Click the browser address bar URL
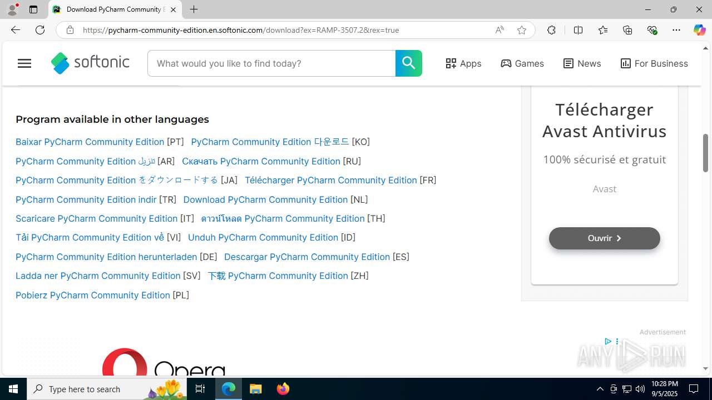 (240, 30)
